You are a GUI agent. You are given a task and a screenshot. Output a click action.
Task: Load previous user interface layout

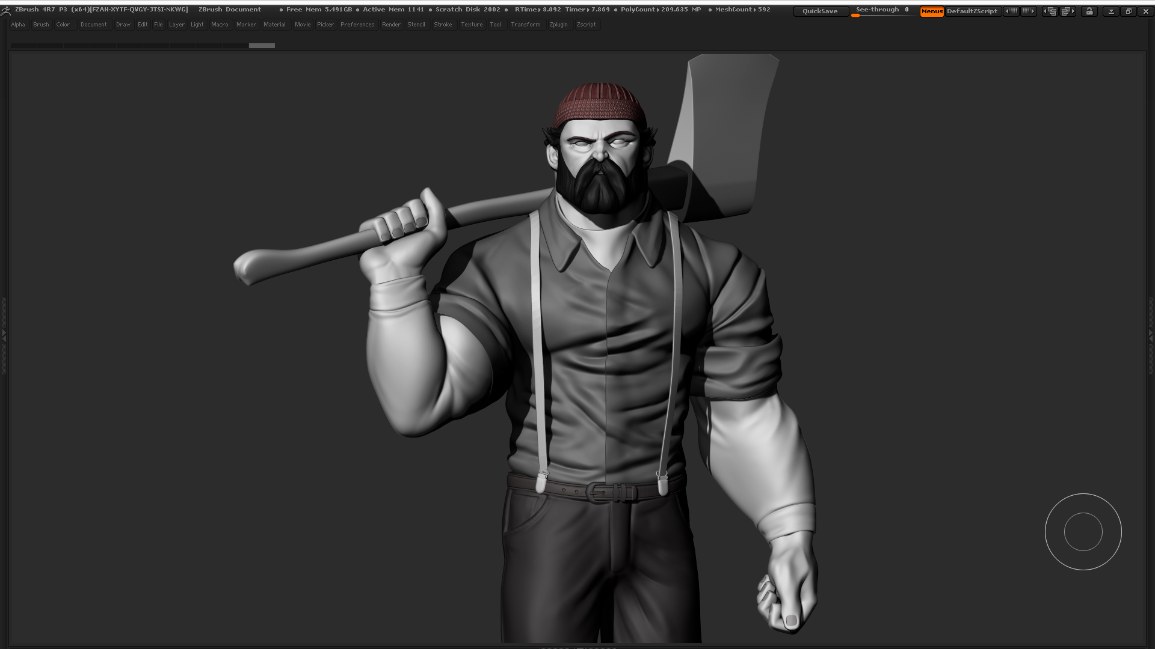coord(1050,11)
